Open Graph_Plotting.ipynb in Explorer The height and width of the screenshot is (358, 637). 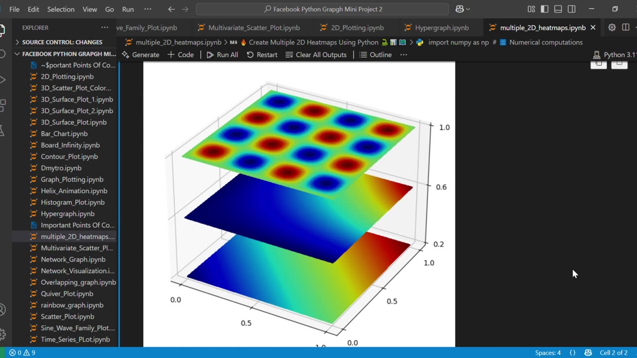click(x=72, y=179)
